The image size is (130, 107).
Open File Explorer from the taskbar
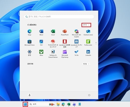coord(58,104)
